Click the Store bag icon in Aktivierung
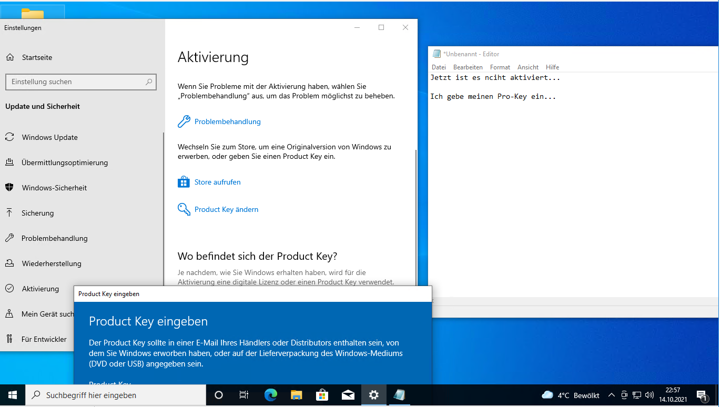Image resolution: width=721 pixels, height=407 pixels. coord(184,182)
